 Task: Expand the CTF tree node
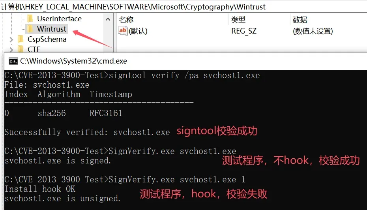click(x=11, y=49)
